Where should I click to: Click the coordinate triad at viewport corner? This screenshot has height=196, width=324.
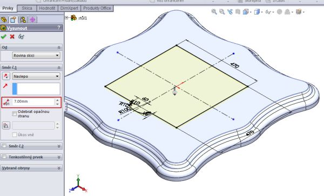[x=78, y=184]
